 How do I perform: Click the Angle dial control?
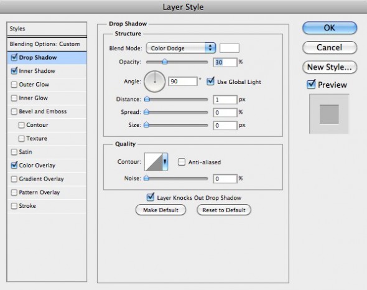click(154, 82)
